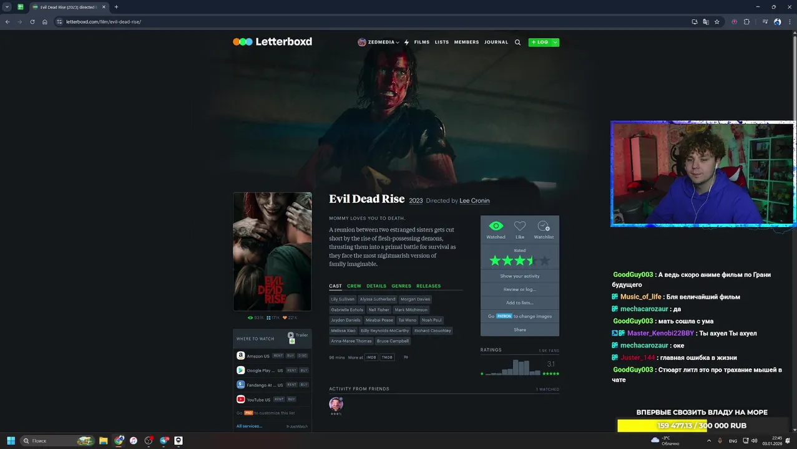This screenshot has width=797, height=449.
Task: Open director Lee Cronin's page
Action: click(474, 201)
